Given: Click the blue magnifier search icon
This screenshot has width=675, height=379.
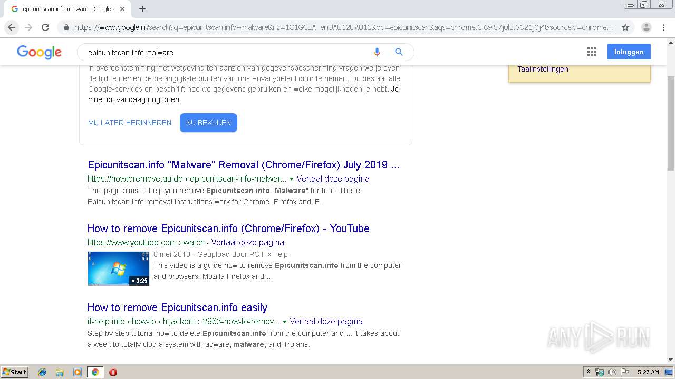Looking at the screenshot, I should 399,52.
